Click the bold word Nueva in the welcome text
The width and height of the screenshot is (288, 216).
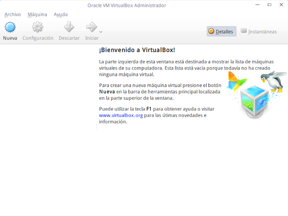[107, 92]
